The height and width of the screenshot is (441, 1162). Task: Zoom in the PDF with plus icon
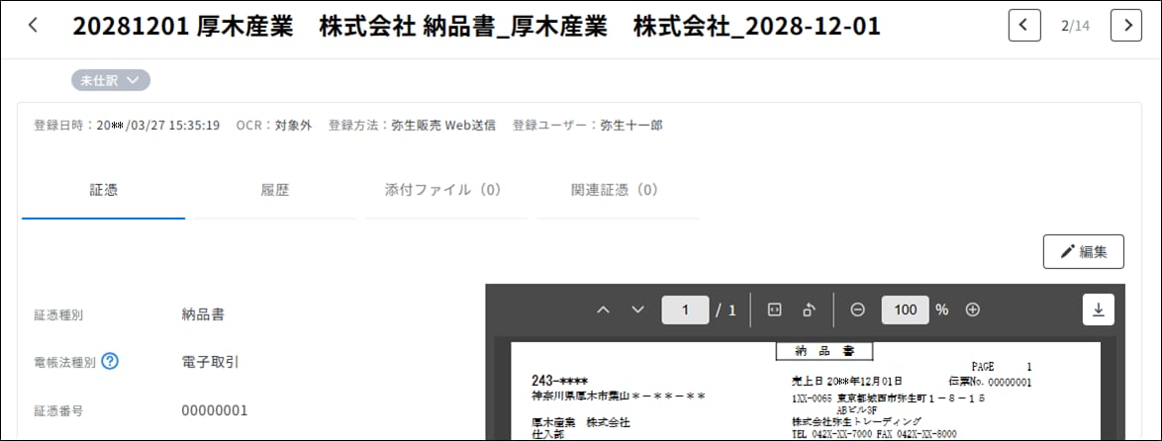coord(973,309)
